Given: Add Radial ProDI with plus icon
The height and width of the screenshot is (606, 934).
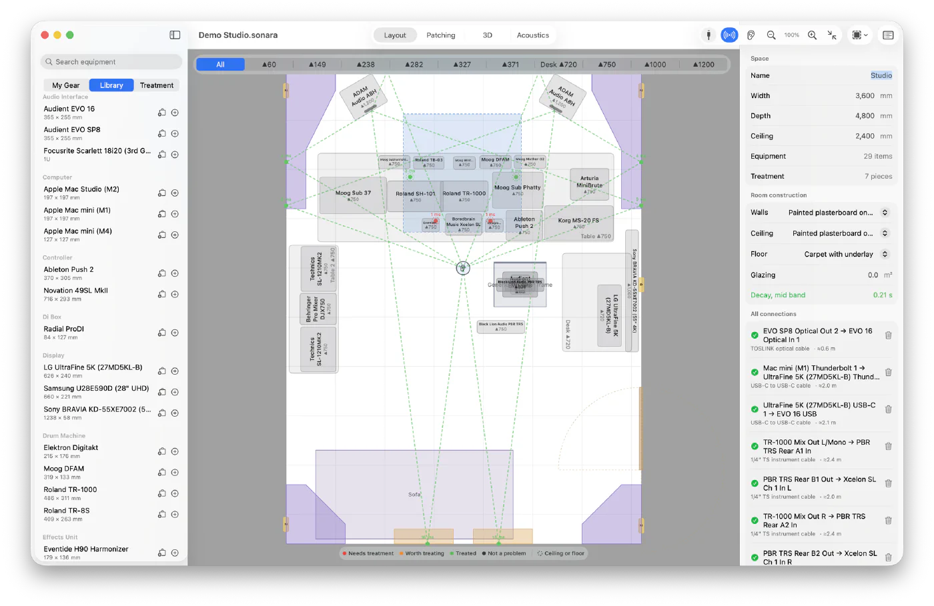Looking at the screenshot, I should click(x=175, y=333).
